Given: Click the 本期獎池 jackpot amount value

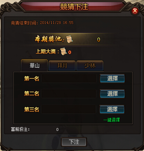Looking at the screenshot, I should (x=99, y=40).
